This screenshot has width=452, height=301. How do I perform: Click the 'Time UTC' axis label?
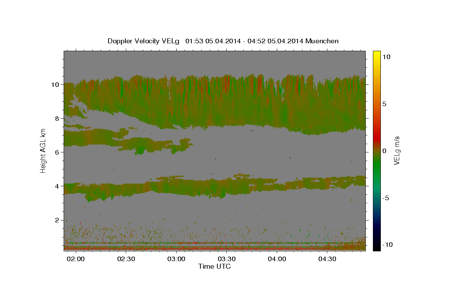(214, 266)
